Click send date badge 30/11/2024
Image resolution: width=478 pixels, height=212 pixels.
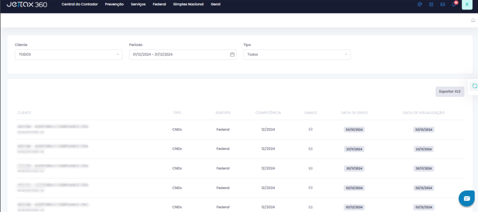pyautogui.click(x=354, y=169)
